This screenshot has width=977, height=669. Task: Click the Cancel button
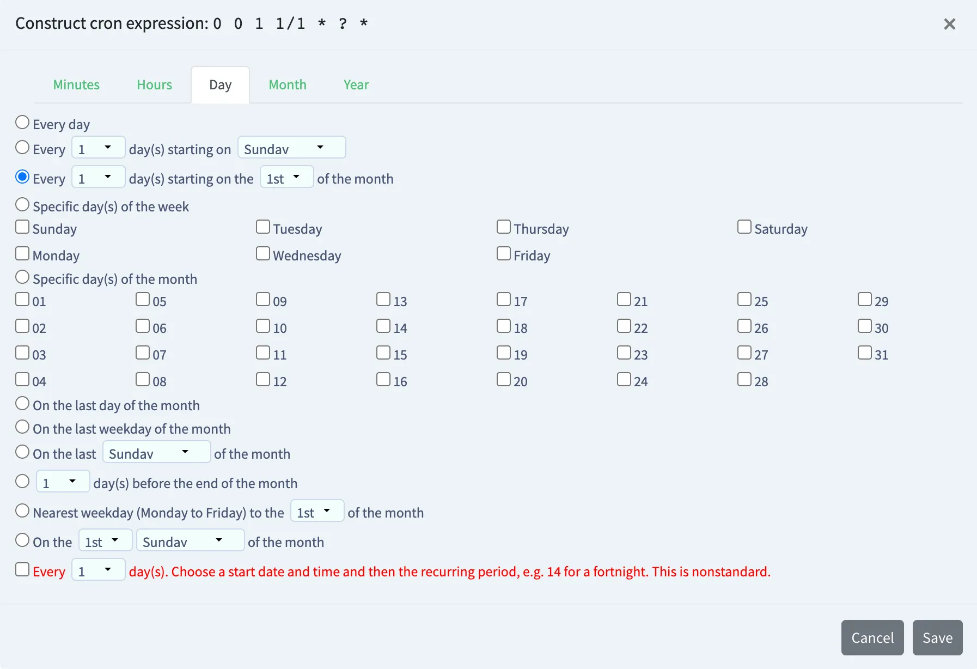click(x=872, y=637)
